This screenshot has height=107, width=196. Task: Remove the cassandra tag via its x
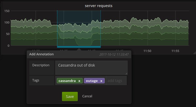pyautogui.click(x=79, y=81)
